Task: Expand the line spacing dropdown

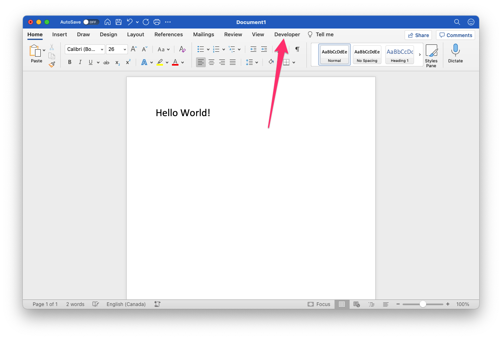Action: click(x=256, y=62)
